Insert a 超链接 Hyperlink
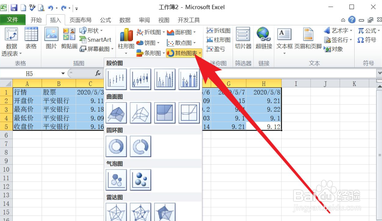382x221 pixels. point(264,38)
